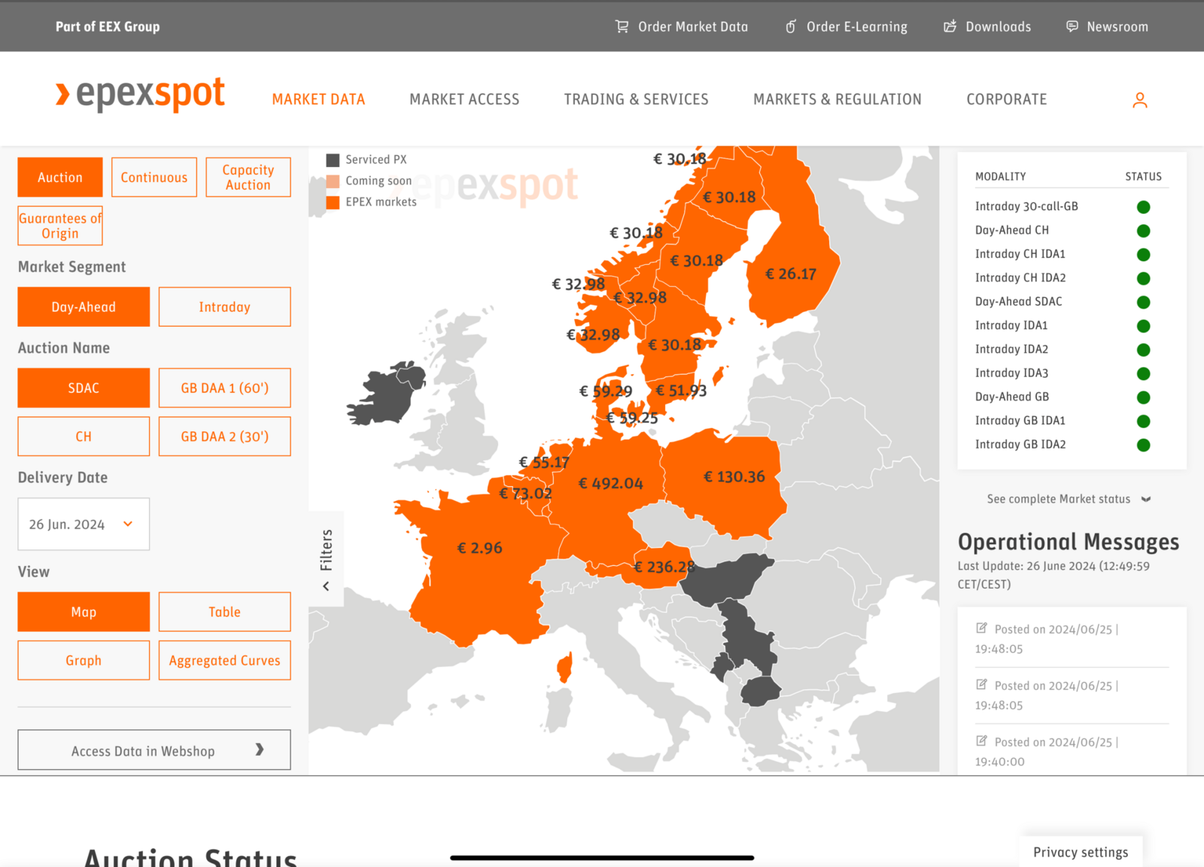This screenshot has width=1204, height=867.
Task: Switch to Graph view
Action: click(84, 661)
